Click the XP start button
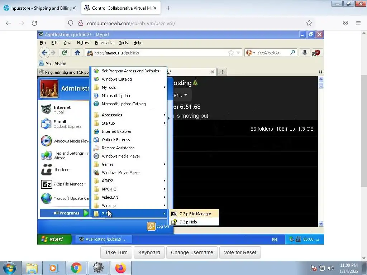The width and height of the screenshot is (367, 275). [54, 239]
